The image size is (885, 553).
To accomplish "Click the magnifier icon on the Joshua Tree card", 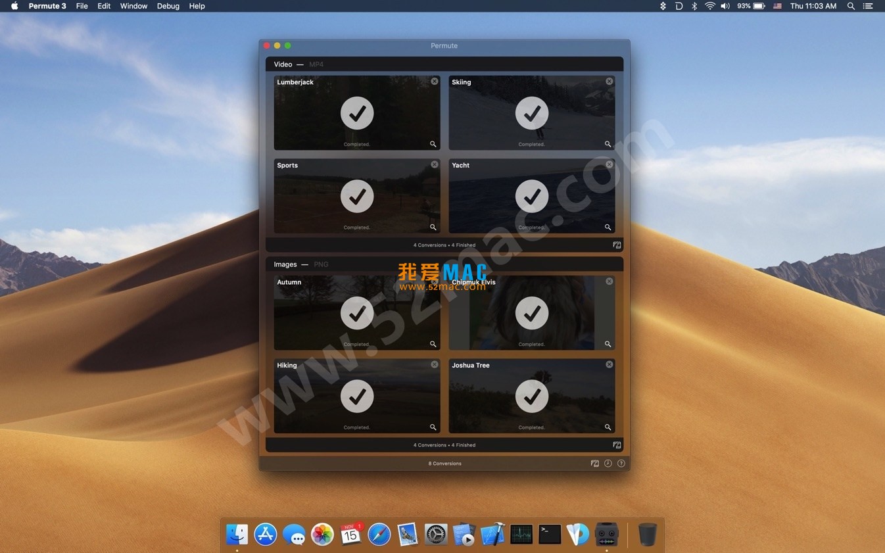I will [x=608, y=427].
